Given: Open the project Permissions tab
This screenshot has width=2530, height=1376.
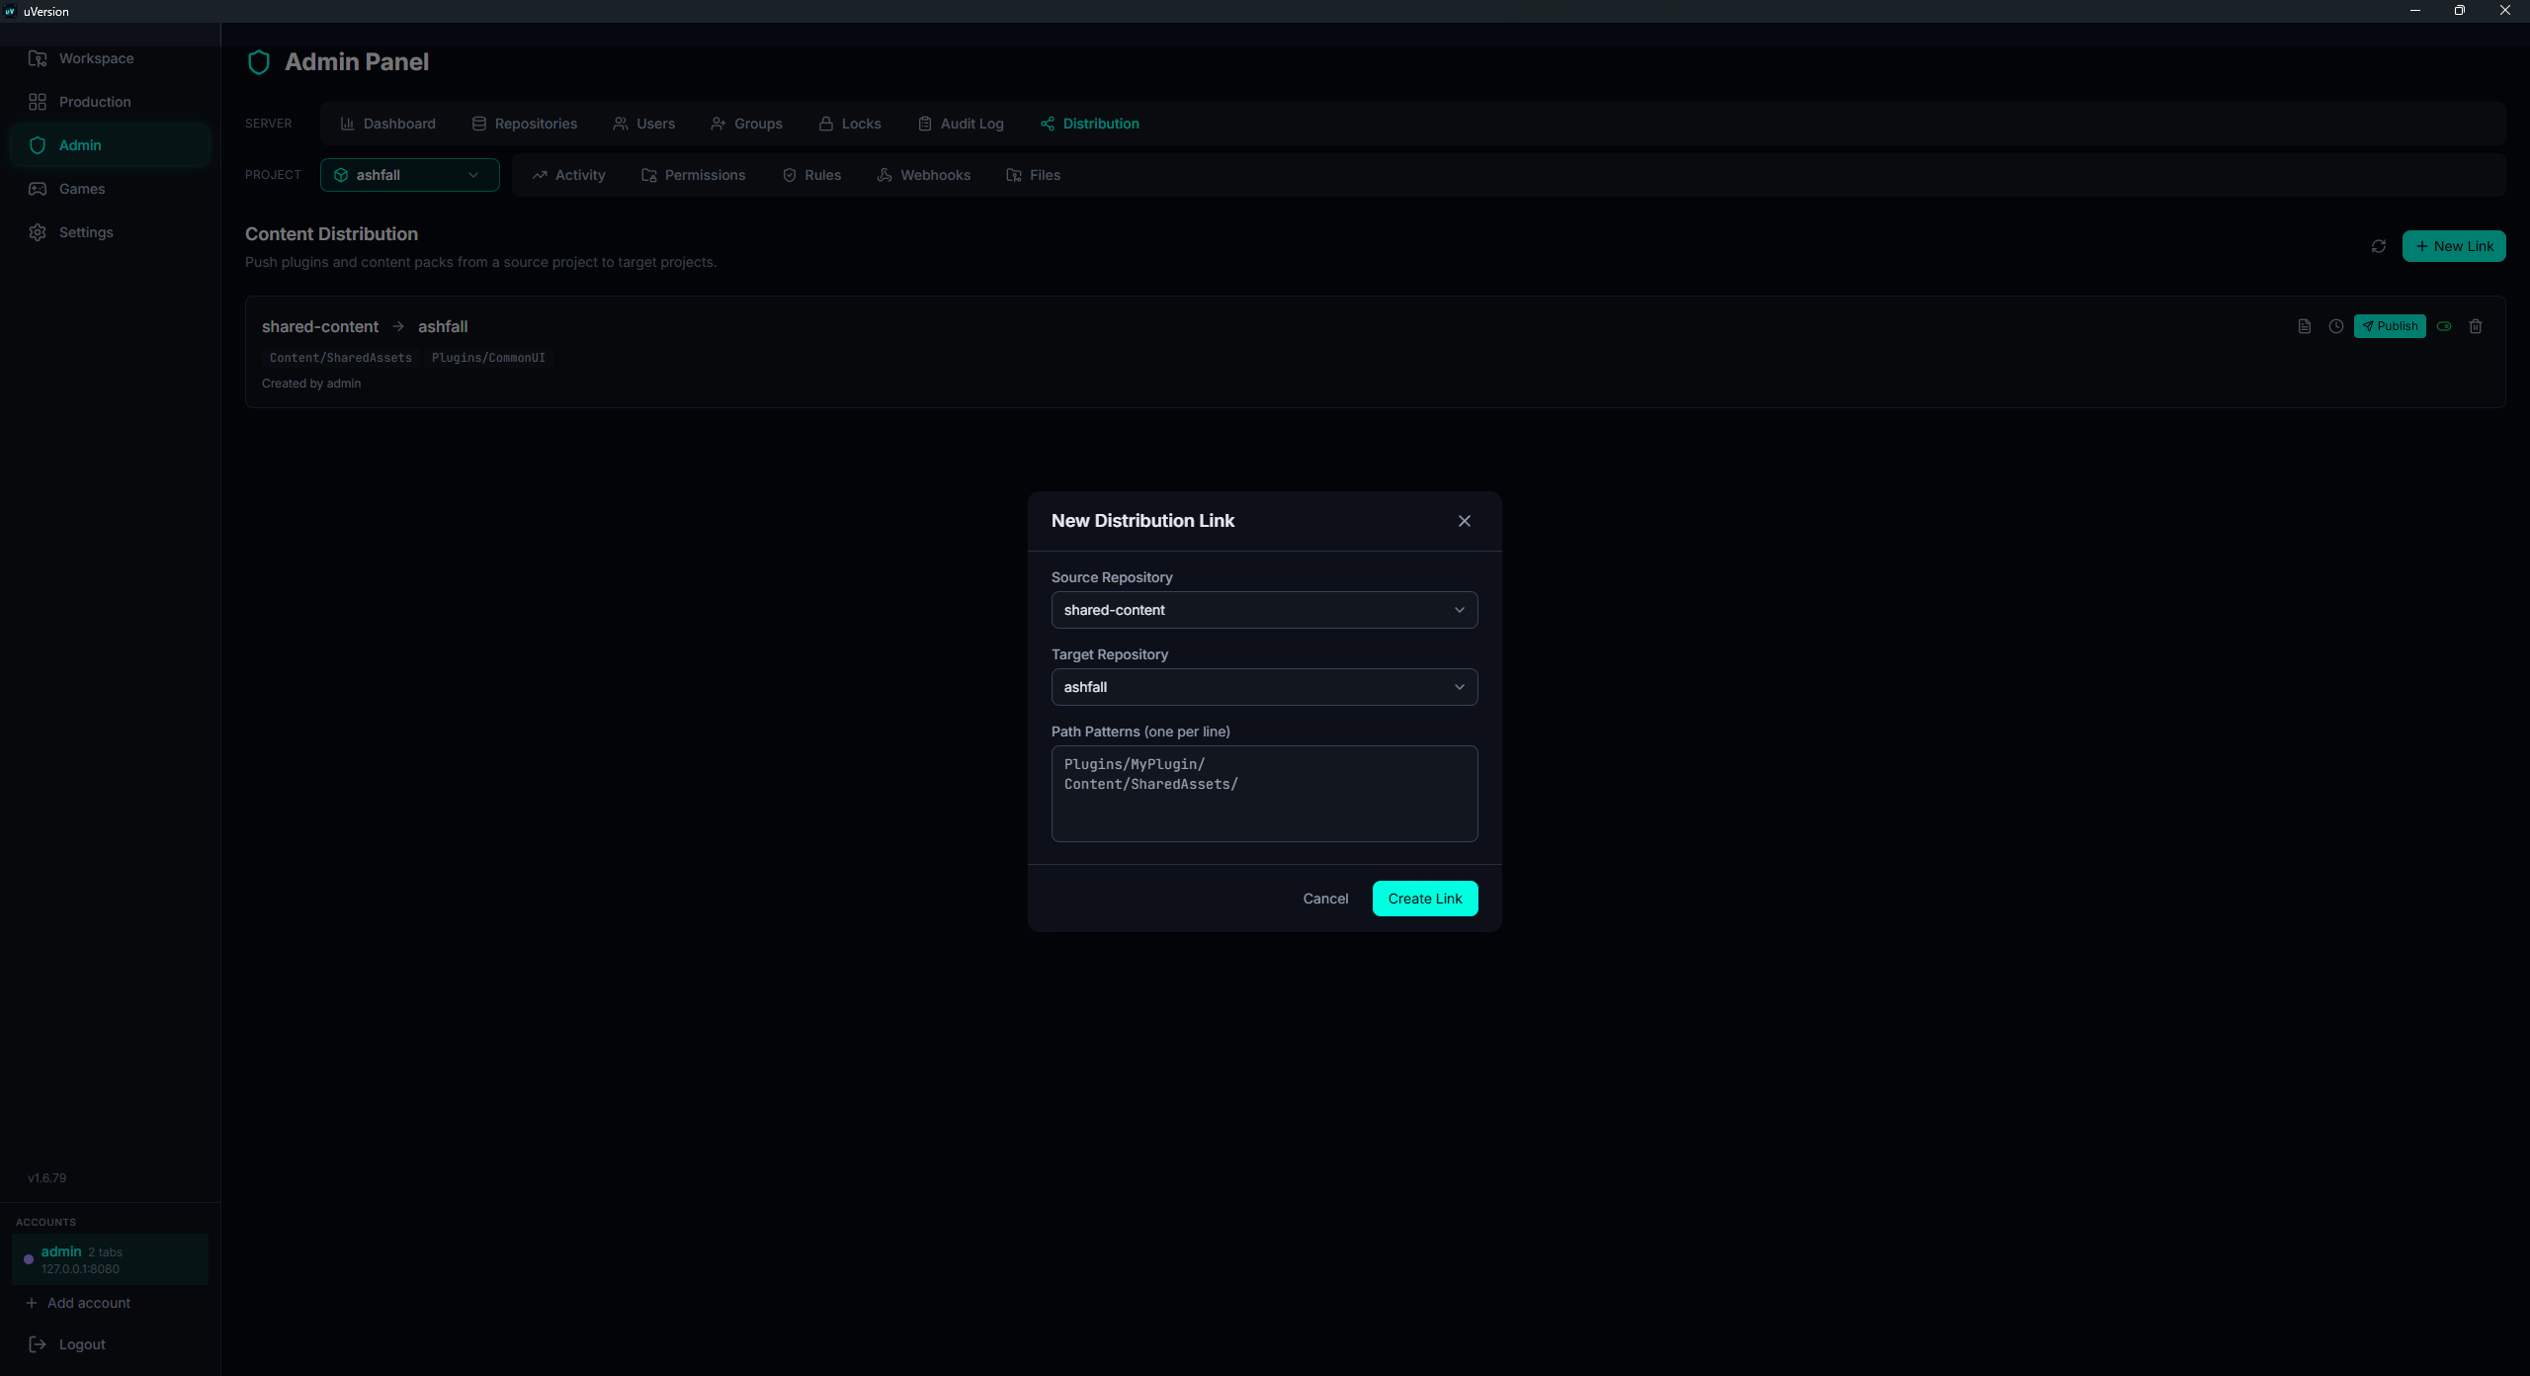Looking at the screenshot, I should coord(693,175).
